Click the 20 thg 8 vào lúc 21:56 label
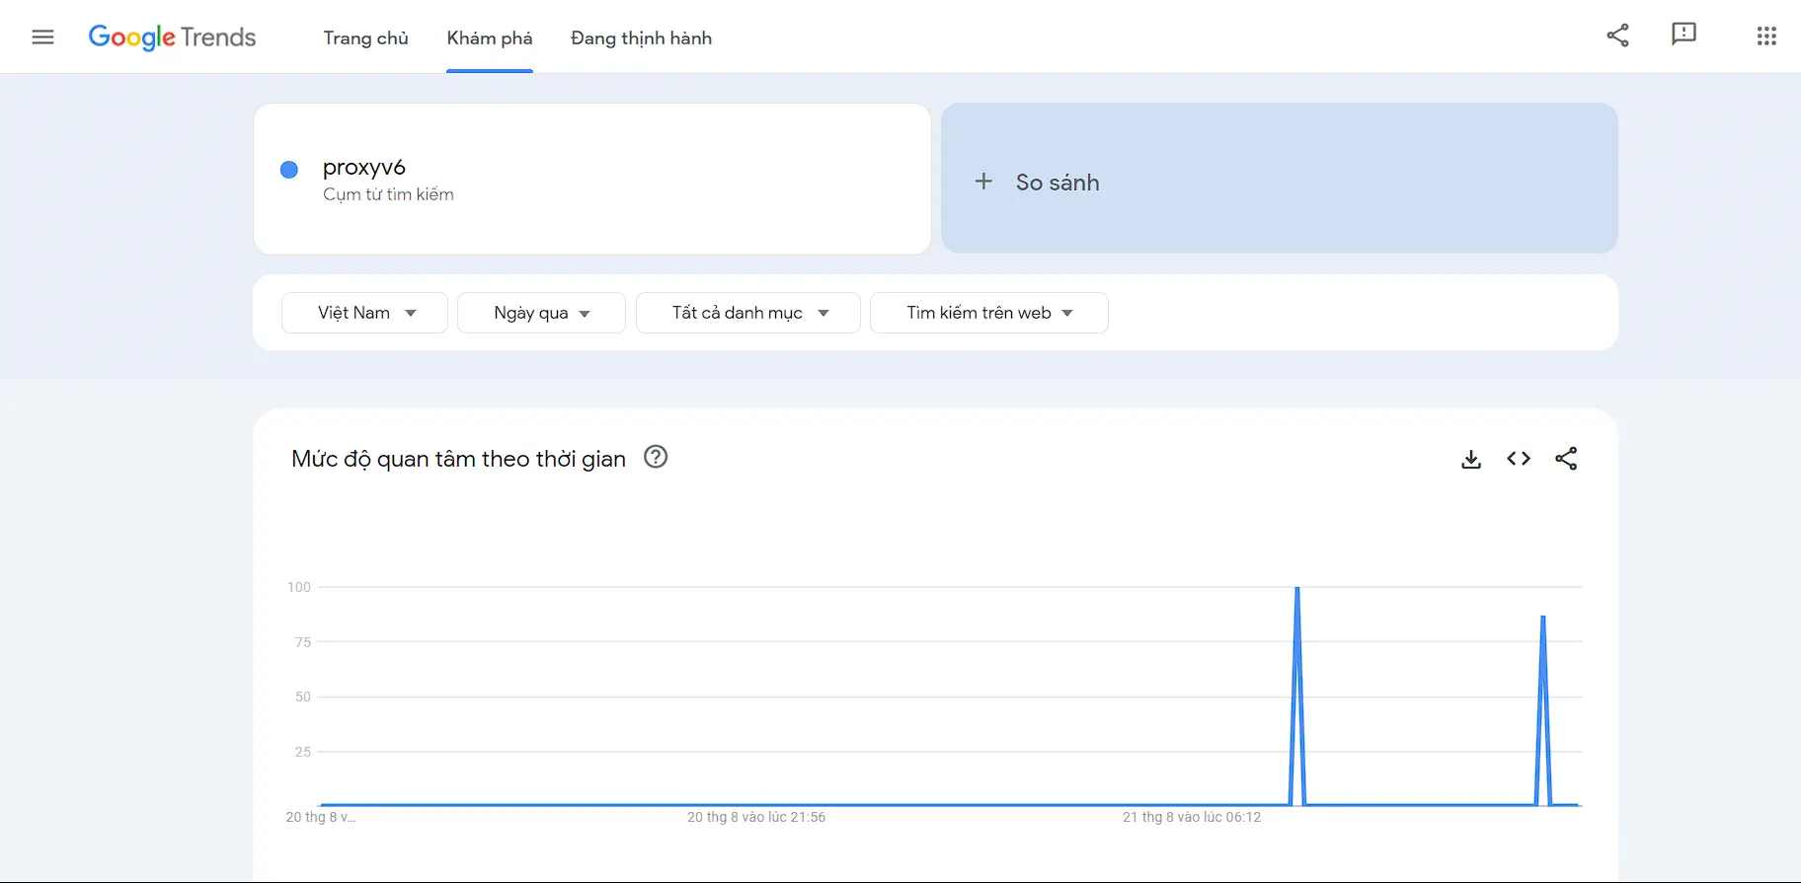The height and width of the screenshot is (883, 1801). (x=756, y=817)
